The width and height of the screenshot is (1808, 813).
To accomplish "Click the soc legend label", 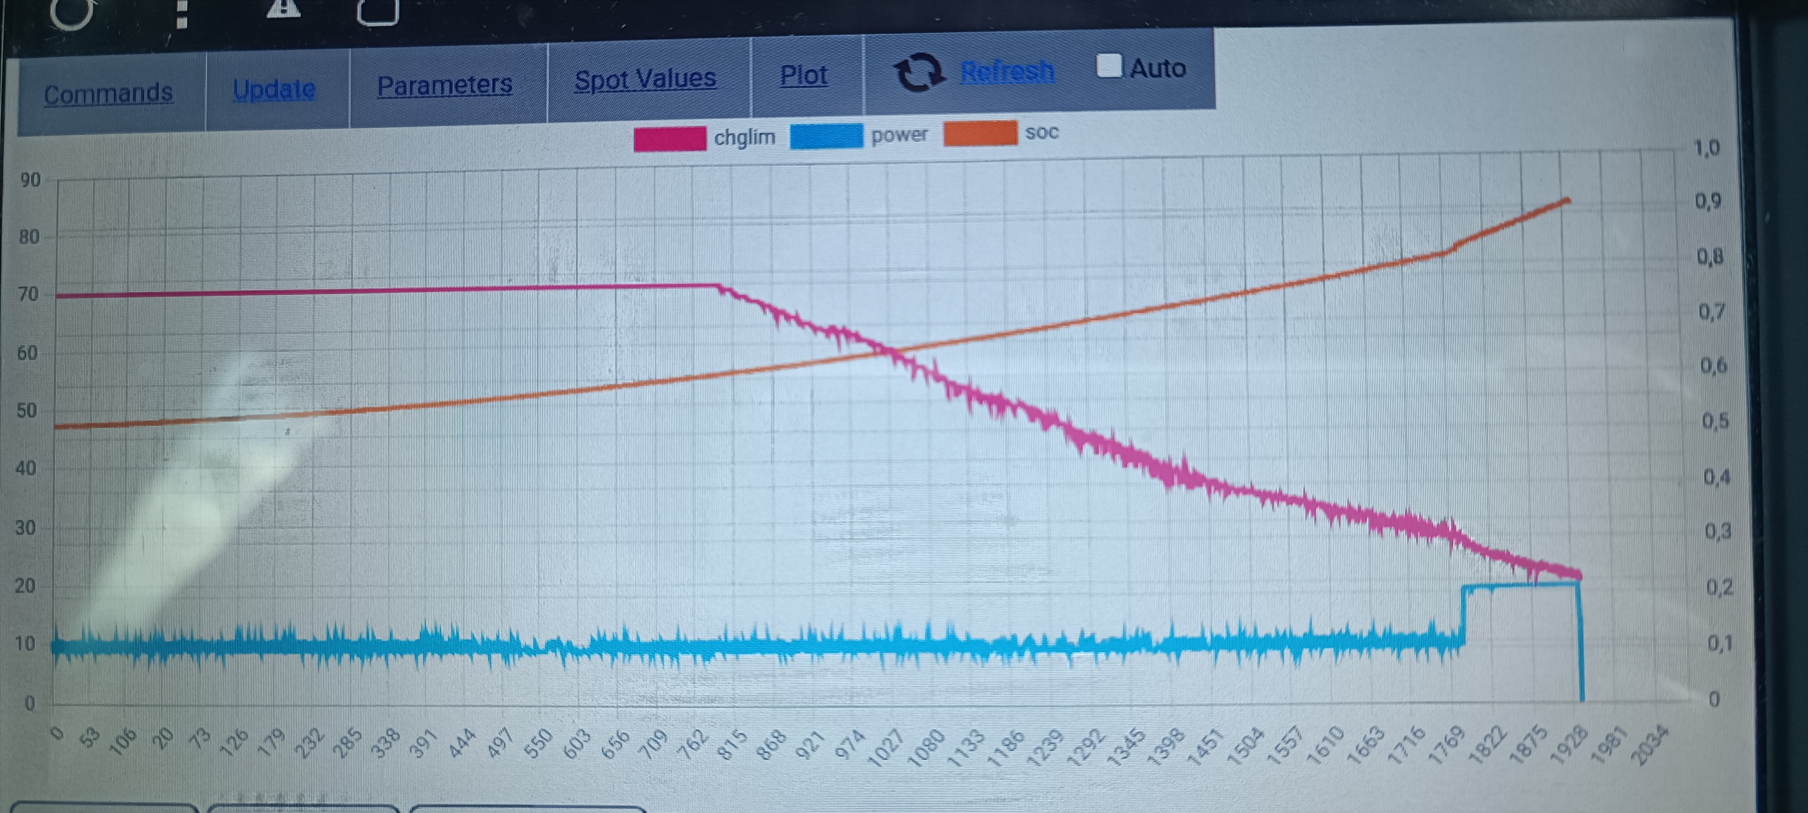I will tap(1041, 132).
